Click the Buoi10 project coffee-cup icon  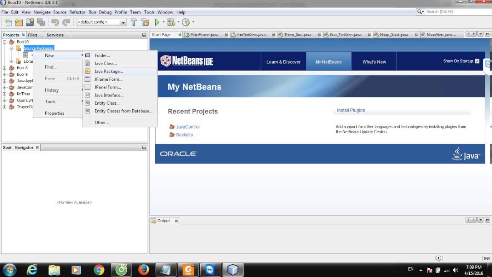tap(12, 42)
